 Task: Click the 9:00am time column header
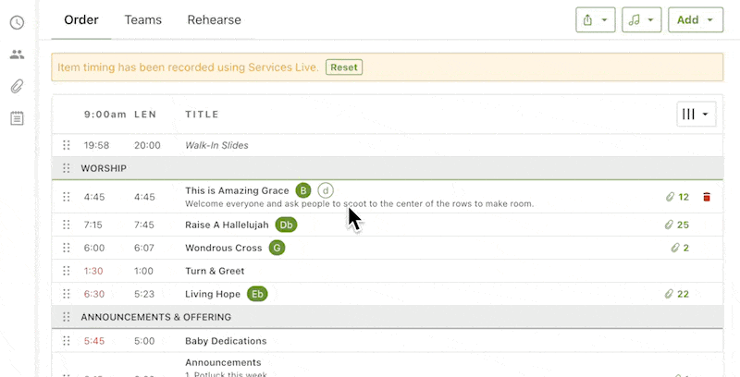click(x=105, y=114)
